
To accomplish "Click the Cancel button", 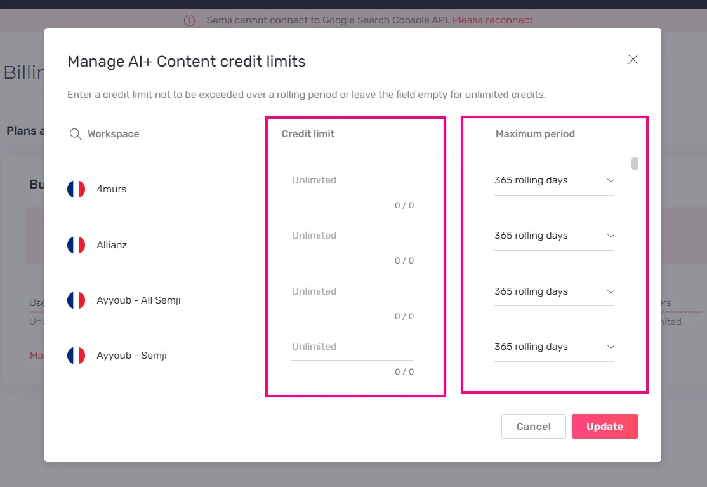I will pyautogui.click(x=533, y=426).
